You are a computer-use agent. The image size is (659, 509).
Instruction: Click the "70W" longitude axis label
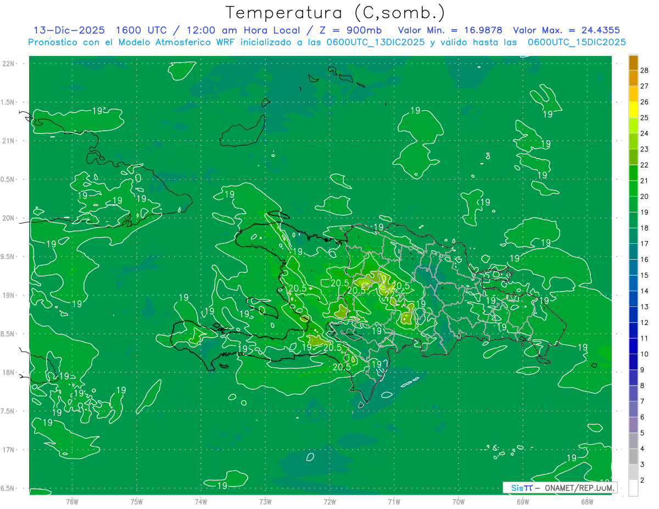459,501
